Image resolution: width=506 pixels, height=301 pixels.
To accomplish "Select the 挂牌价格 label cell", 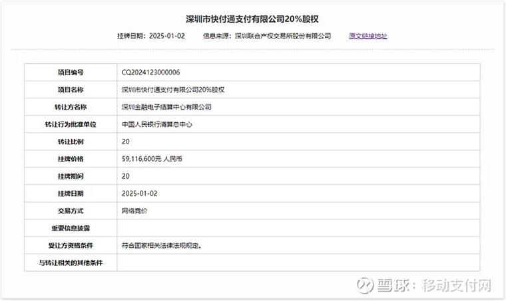I will tap(71, 159).
